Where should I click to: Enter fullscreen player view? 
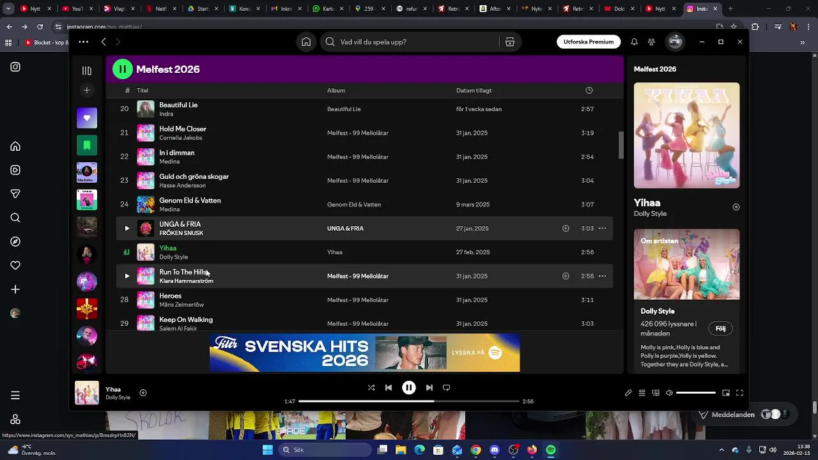tap(740, 393)
